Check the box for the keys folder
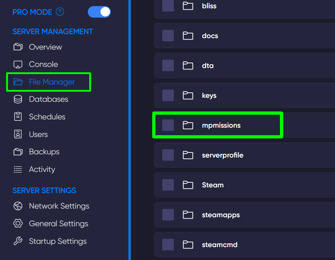This screenshot has height=260, width=335. tap(168, 95)
